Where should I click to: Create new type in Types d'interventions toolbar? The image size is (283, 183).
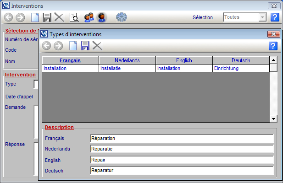[x=73, y=45]
